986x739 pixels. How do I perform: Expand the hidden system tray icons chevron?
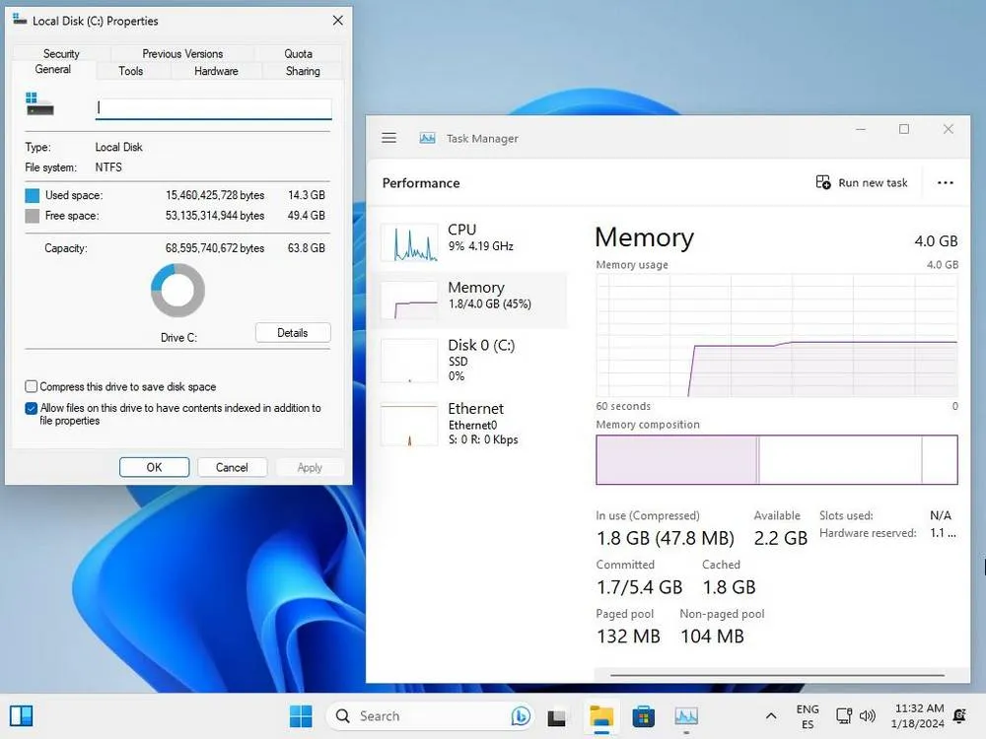771,715
